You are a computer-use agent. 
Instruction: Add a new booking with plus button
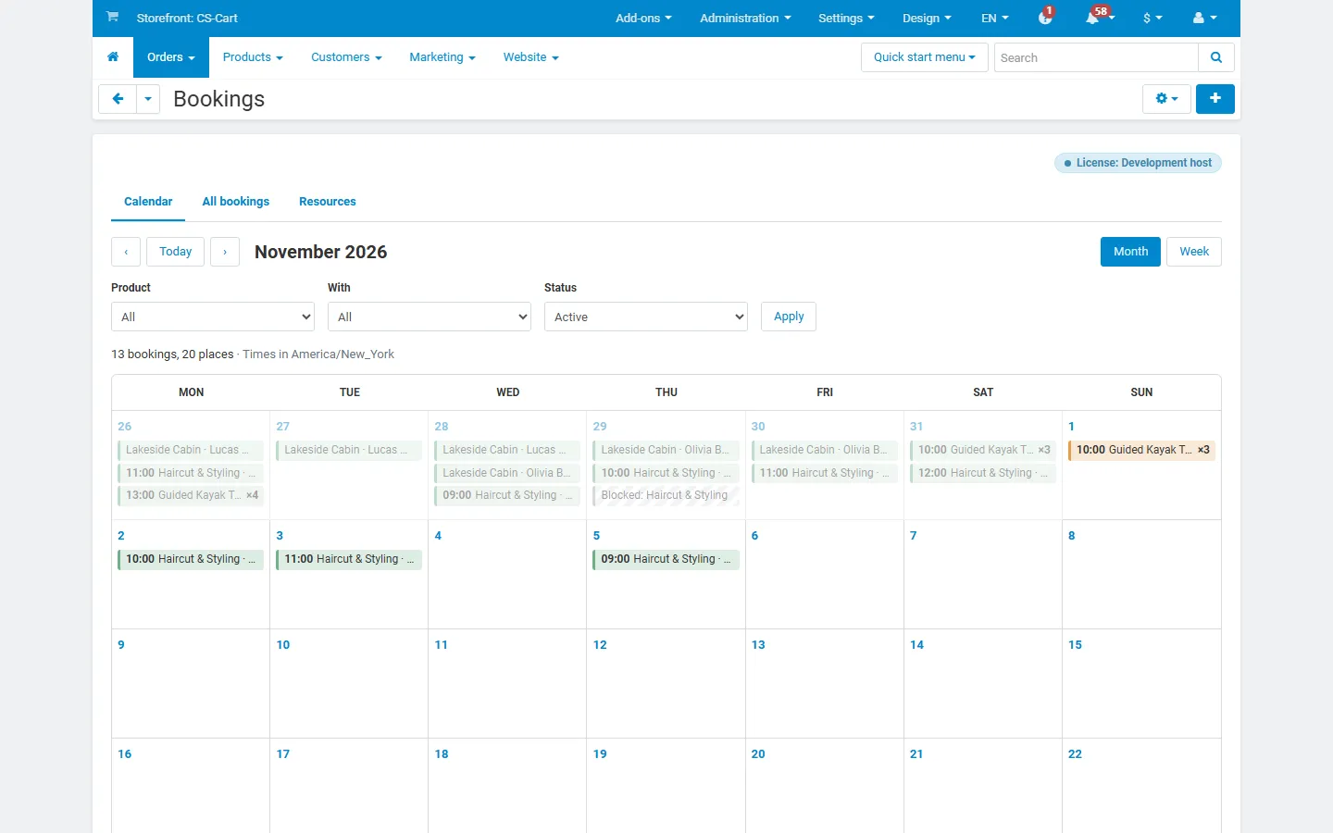[x=1215, y=99]
